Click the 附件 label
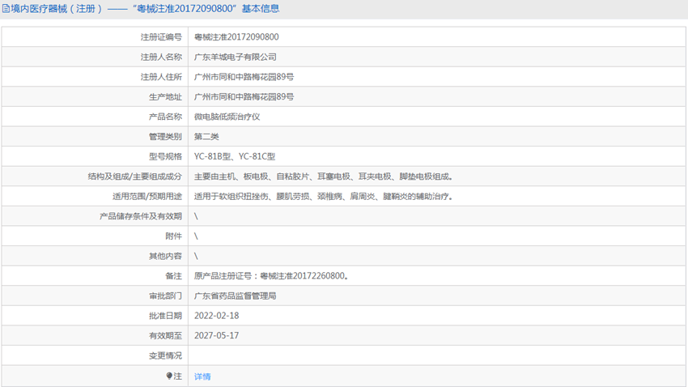 173,236
